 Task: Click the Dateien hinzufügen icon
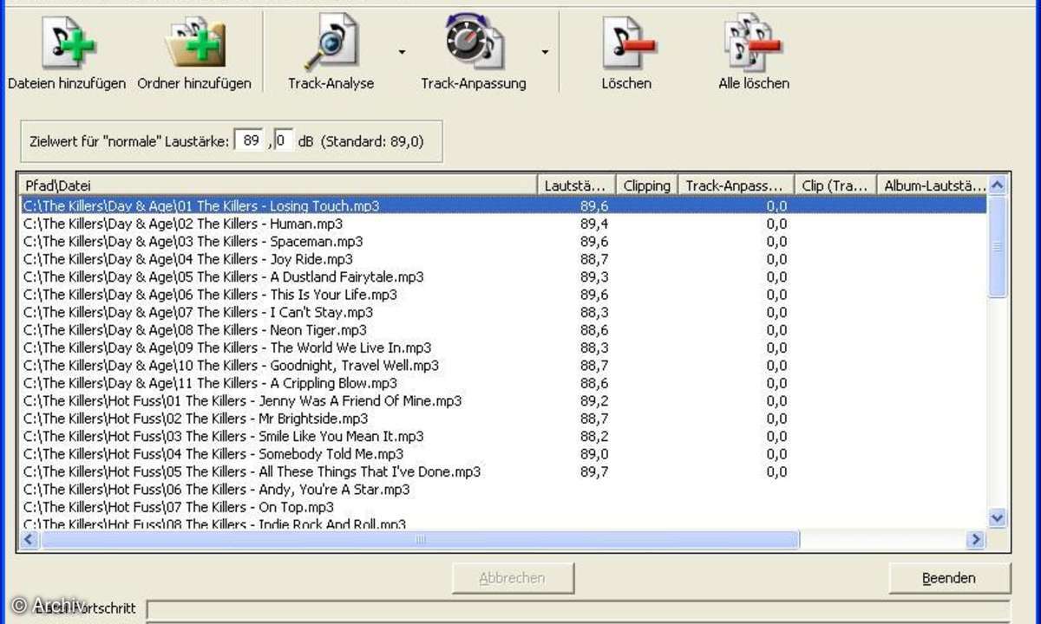[67, 42]
